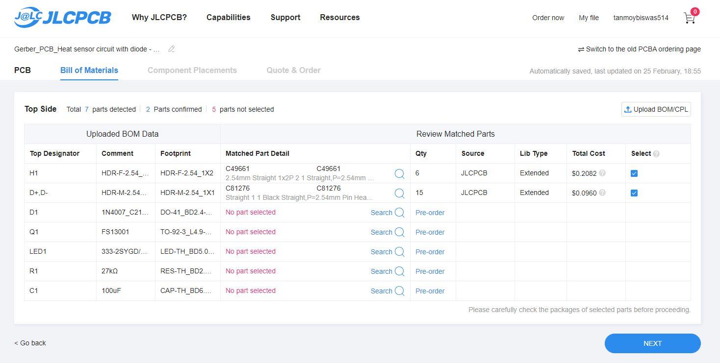Screen dimensions: 720x363
Task: Click search magnifier icon in C1 row
Action: (x=400, y=291)
